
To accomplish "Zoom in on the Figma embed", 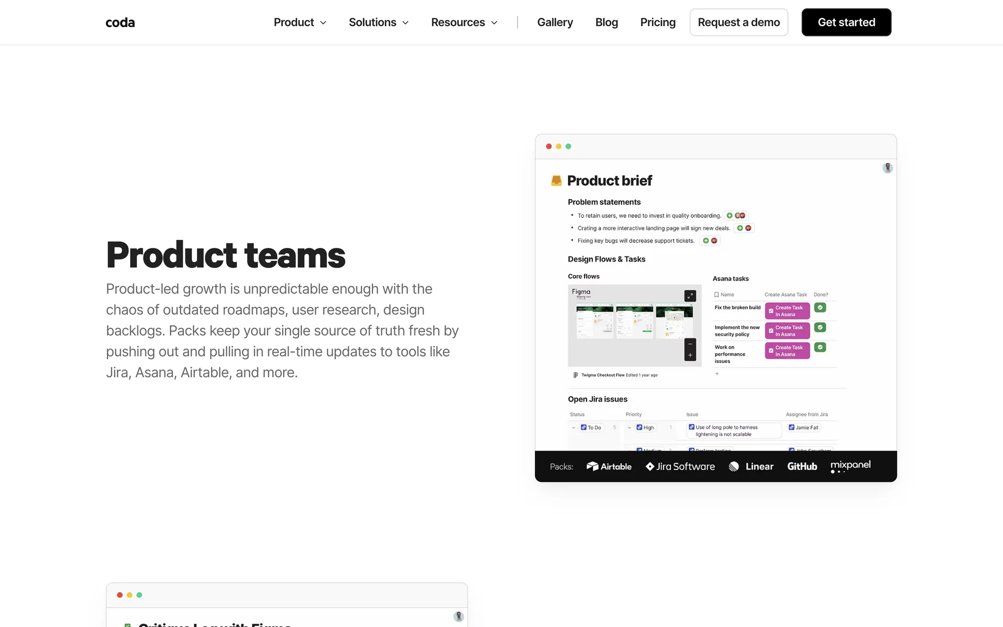I will (x=690, y=355).
